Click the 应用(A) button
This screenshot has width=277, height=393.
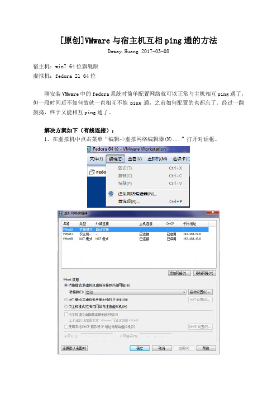tap(184, 348)
